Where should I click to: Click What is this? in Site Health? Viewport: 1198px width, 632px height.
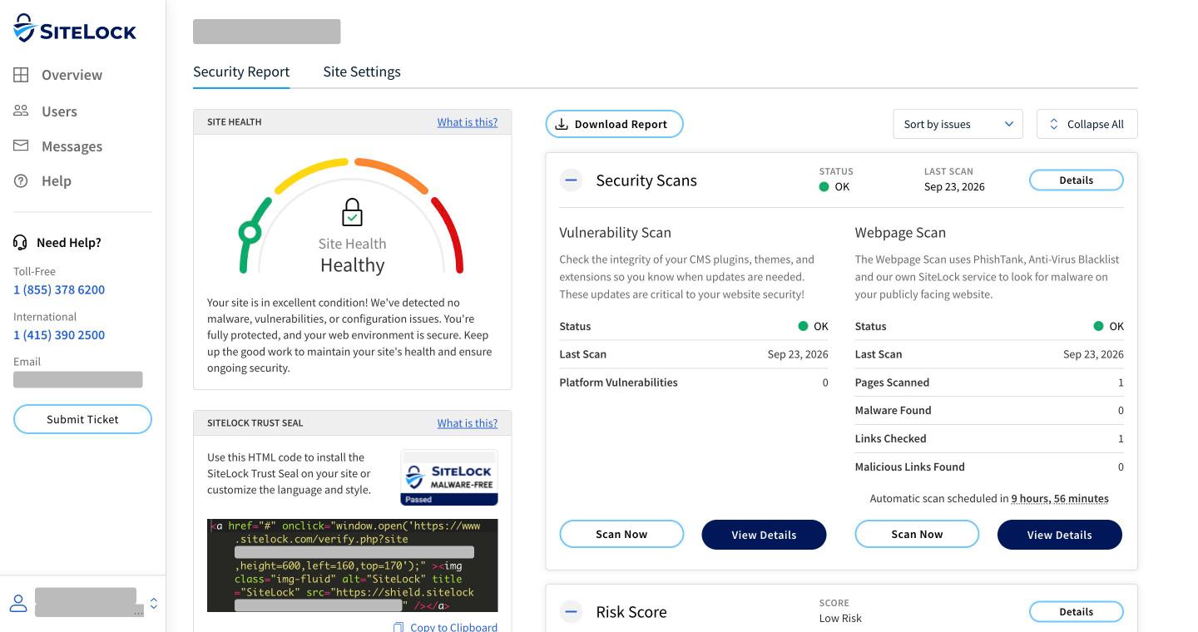[468, 122]
